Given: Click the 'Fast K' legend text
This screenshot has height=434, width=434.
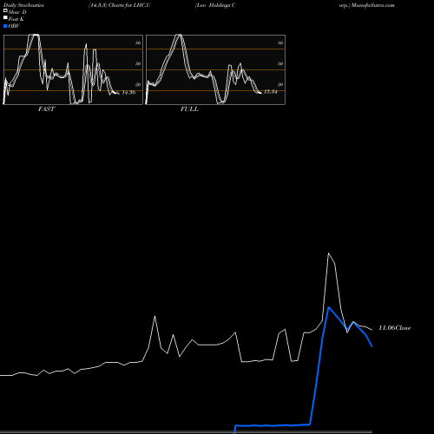Looking at the screenshot, I should point(16,19).
